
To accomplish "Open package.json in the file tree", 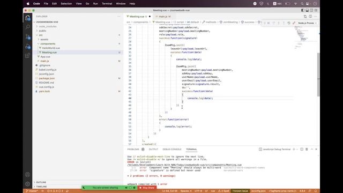I will coord(47,78).
